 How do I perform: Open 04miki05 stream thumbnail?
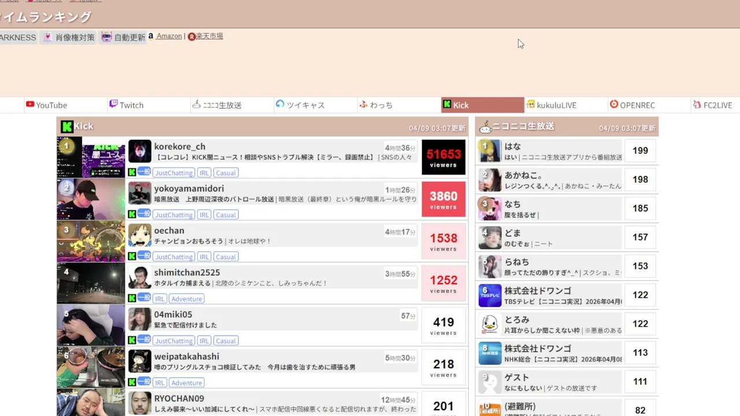click(91, 325)
